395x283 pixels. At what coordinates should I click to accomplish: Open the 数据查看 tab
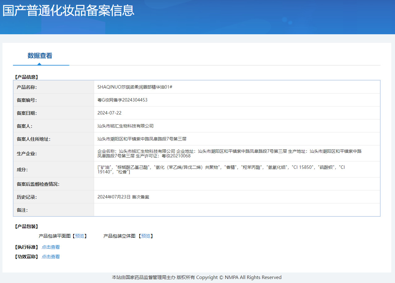[40, 56]
